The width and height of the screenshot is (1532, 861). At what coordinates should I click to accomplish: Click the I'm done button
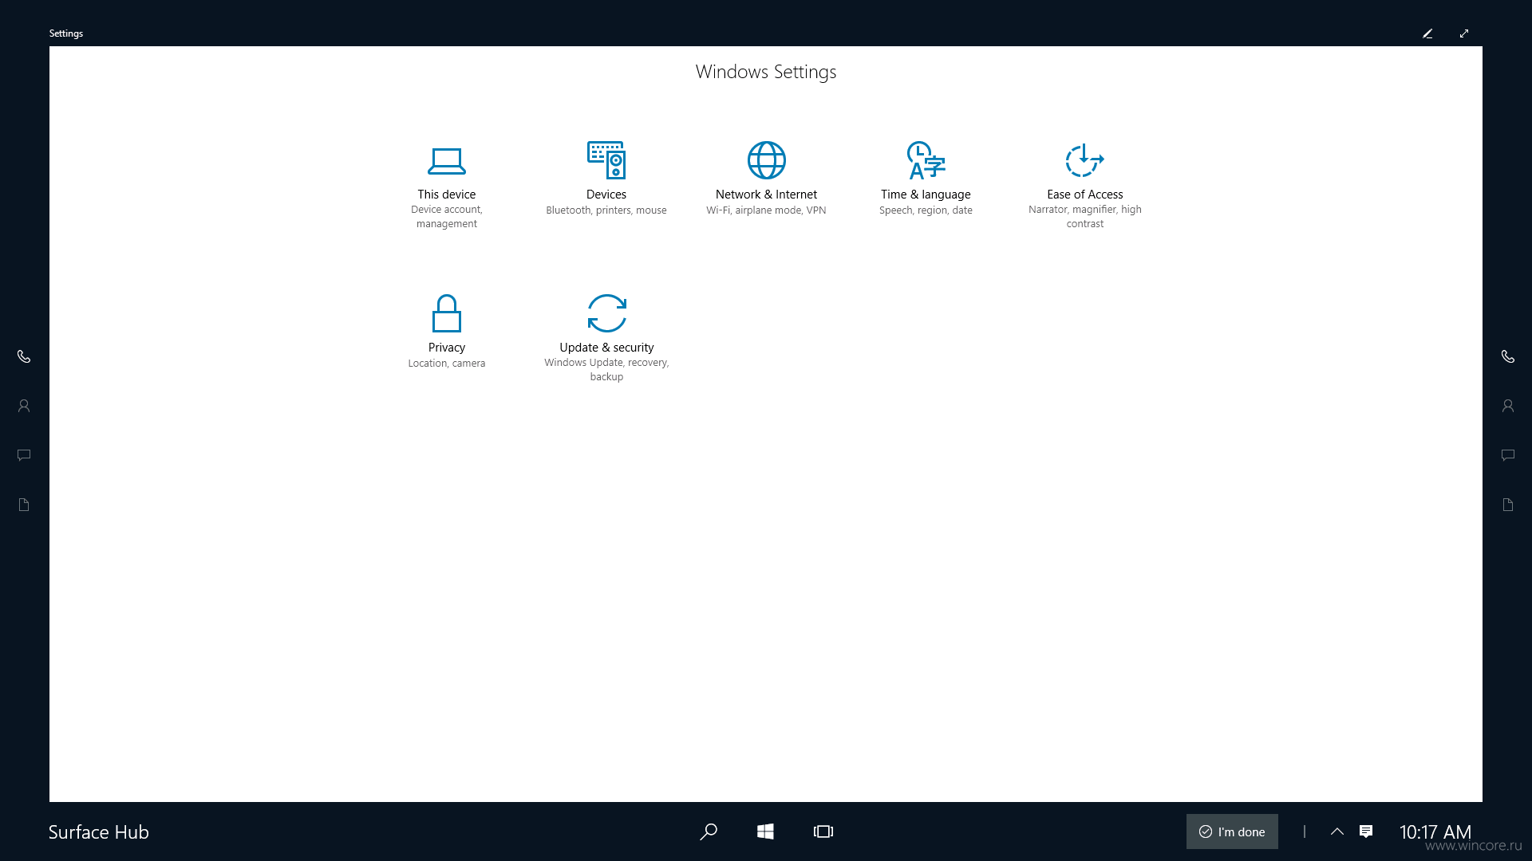(1232, 832)
